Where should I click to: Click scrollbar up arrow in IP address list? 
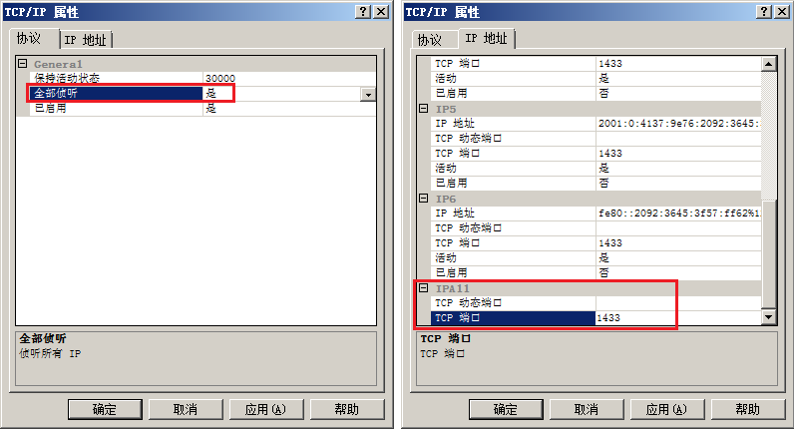click(x=769, y=64)
